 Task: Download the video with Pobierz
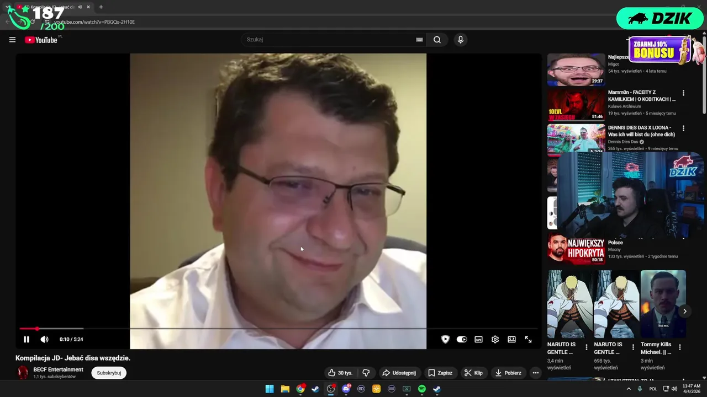click(508, 373)
